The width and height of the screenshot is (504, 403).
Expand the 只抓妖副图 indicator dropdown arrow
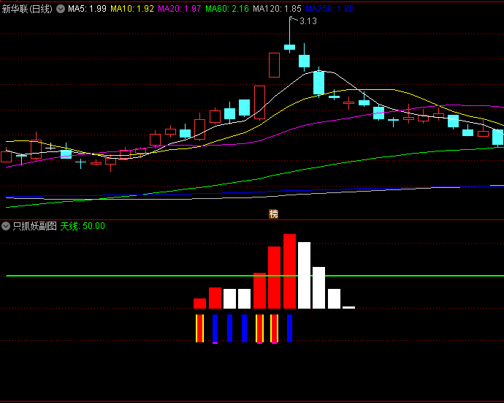coord(6,226)
